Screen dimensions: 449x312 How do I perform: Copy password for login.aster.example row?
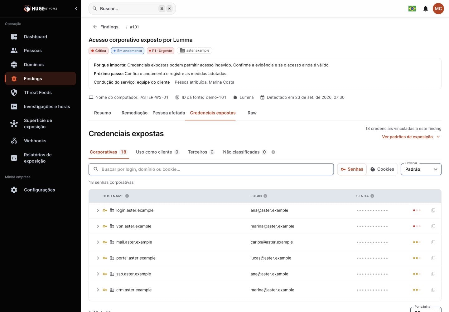433,210
